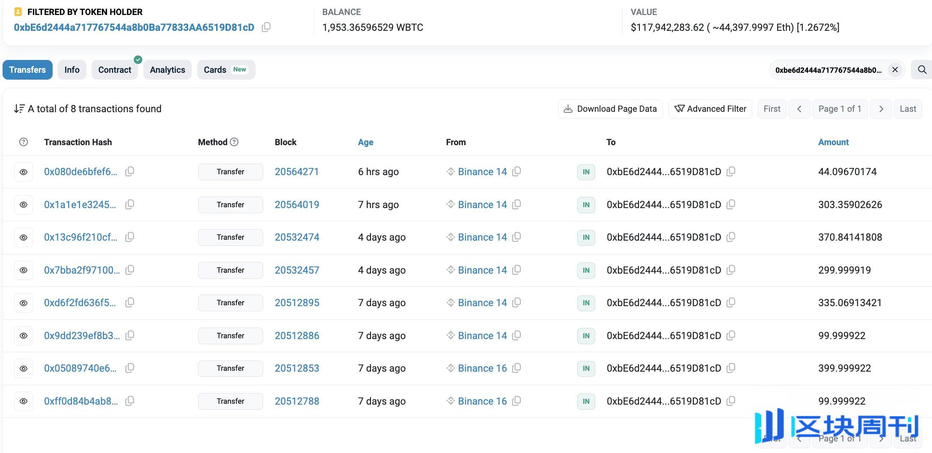Screen dimensions: 932x453
Task: Open the search magnifier button
Action: (x=922, y=70)
